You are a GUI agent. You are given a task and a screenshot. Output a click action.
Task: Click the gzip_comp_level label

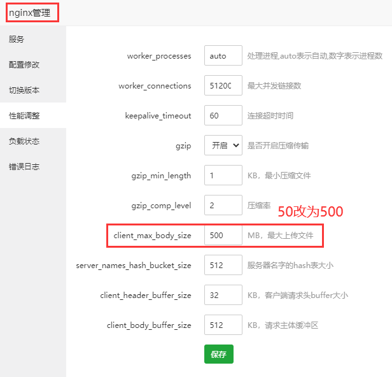point(161,206)
